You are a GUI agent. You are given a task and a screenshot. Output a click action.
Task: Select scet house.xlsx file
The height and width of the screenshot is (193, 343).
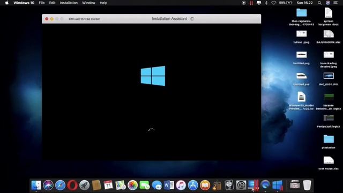point(329,160)
